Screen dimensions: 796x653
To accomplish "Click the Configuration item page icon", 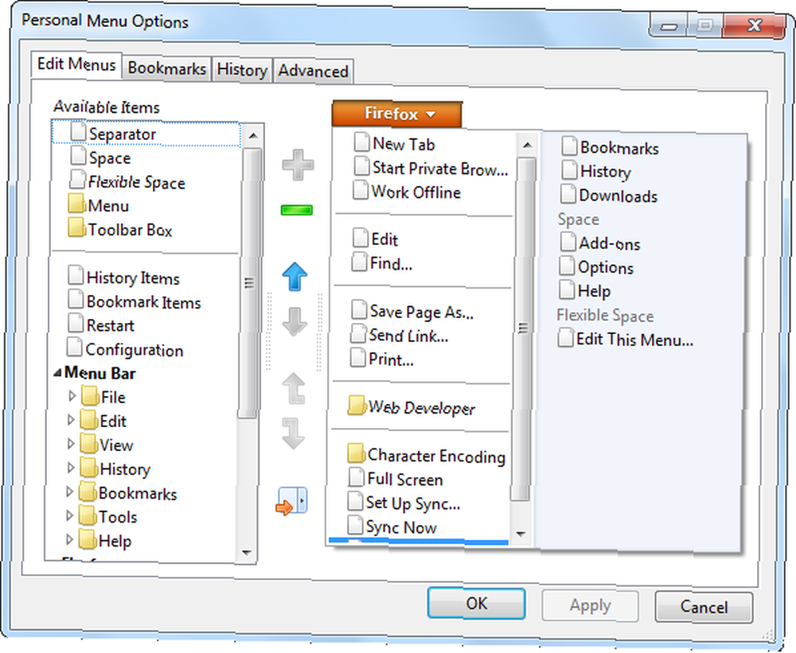I will pyautogui.click(x=74, y=347).
